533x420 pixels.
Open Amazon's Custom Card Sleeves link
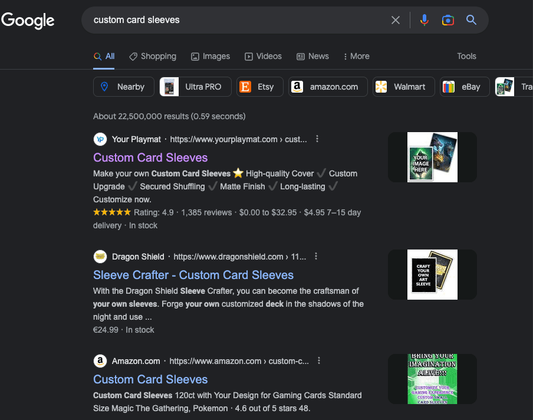pos(150,379)
